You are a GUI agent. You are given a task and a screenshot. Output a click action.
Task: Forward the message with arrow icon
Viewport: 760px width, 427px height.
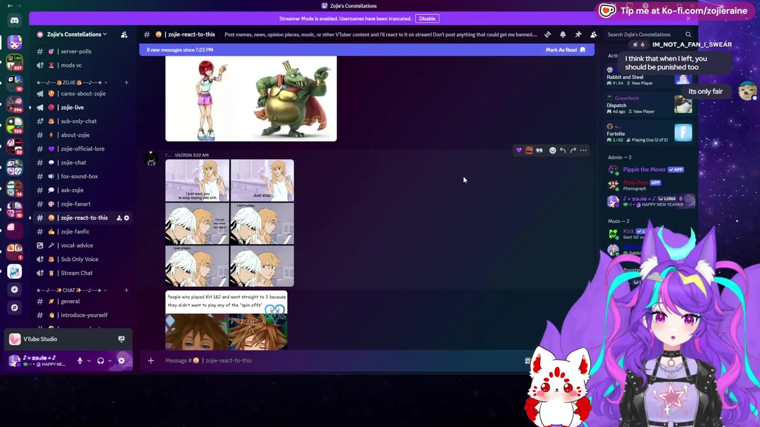tap(573, 151)
